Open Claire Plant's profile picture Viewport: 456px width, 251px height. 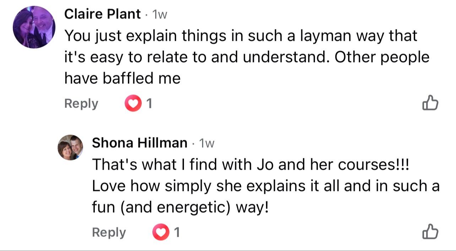click(34, 27)
